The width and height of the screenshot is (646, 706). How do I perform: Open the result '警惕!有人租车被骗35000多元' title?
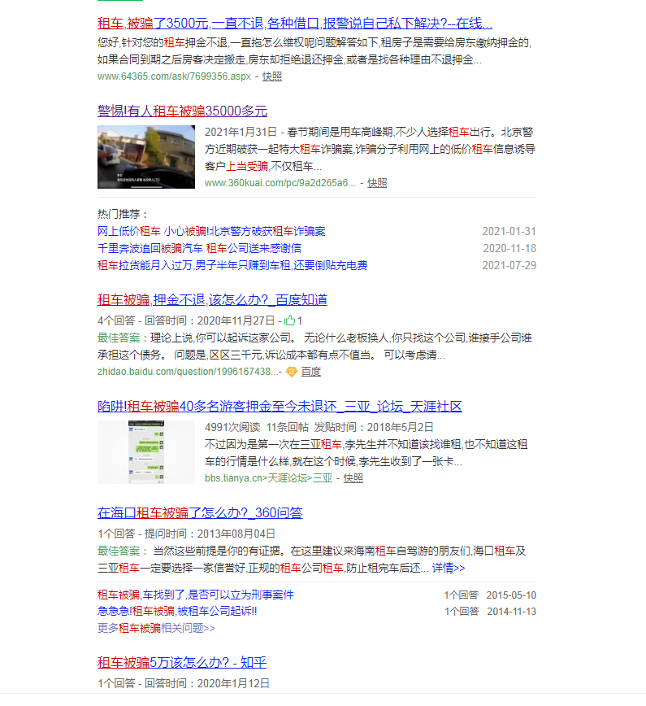tap(182, 111)
